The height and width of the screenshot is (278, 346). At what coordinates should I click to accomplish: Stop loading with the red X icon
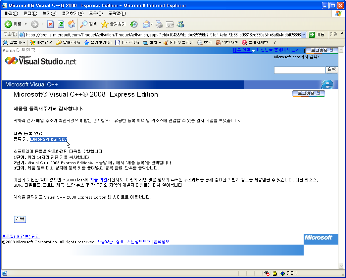pos(51,24)
